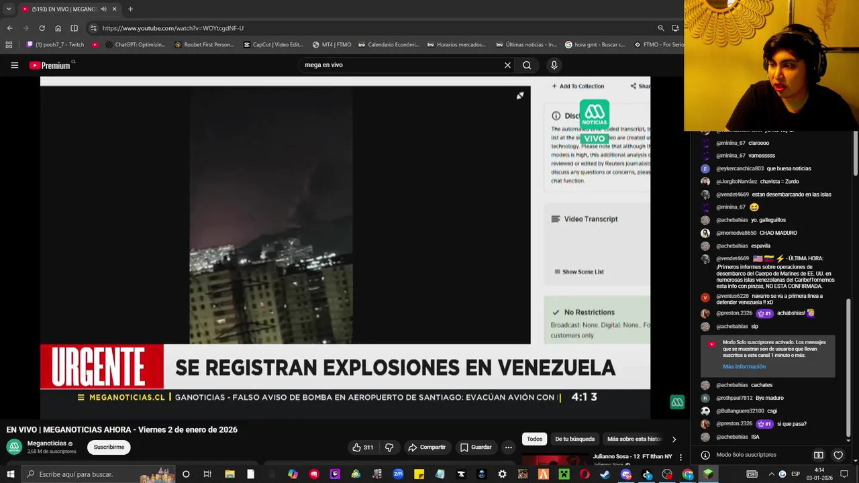Open the 'pooh7_7 - Twitch' bookmark

[x=56, y=45]
